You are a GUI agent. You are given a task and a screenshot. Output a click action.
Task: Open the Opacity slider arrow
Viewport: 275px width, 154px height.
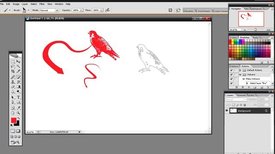point(81,10)
